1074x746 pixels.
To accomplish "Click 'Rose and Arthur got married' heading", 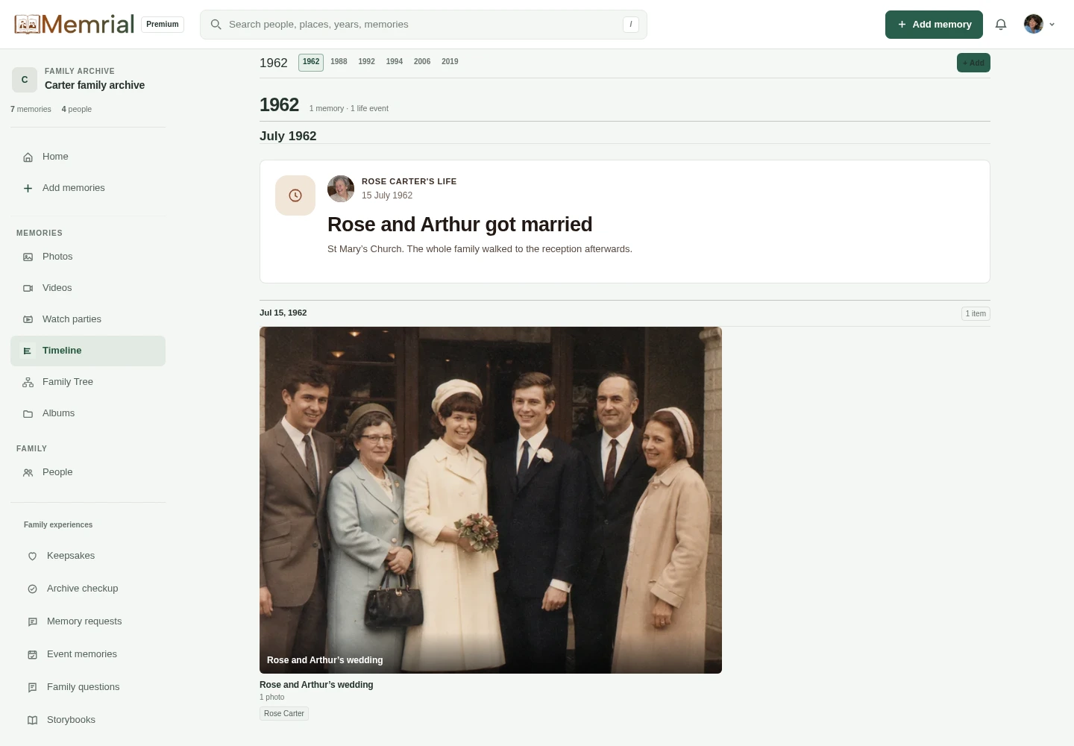I will (460, 225).
